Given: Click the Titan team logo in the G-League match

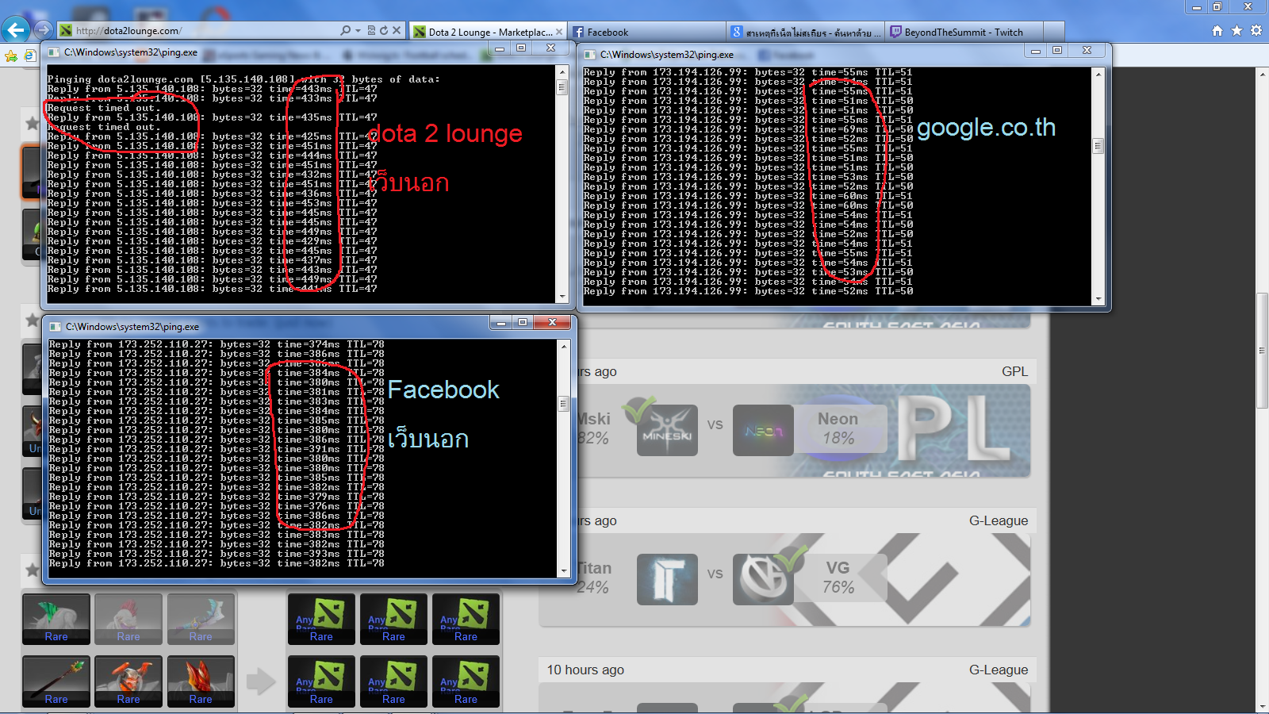Looking at the screenshot, I should click(x=667, y=579).
